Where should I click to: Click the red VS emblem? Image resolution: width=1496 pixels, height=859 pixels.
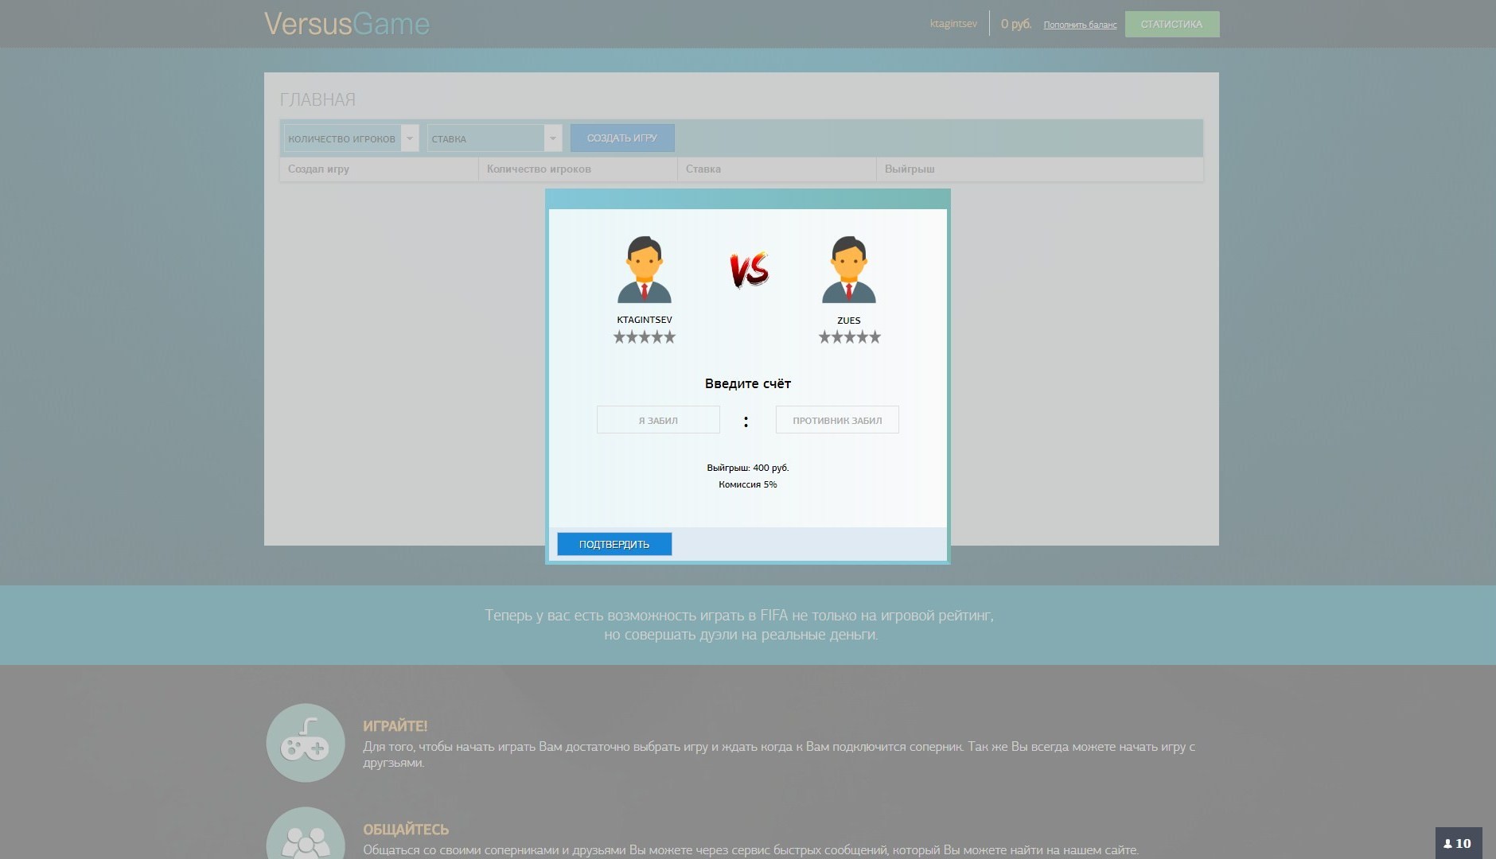pos(749,270)
